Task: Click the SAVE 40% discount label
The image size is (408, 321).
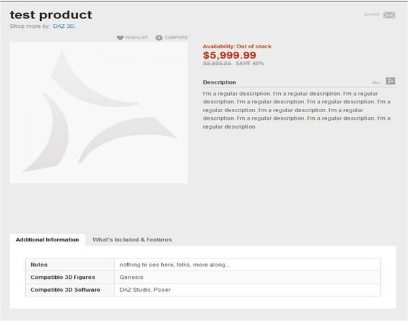Action: pyautogui.click(x=250, y=63)
